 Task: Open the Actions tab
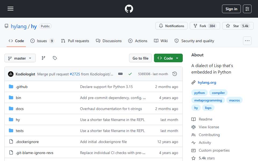138,41
